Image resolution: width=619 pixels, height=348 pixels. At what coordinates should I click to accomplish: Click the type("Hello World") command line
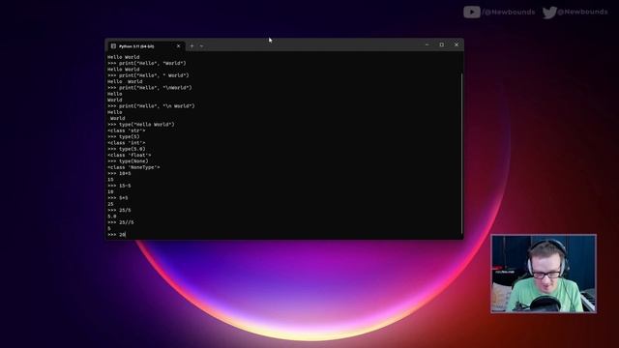(x=141, y=125)
